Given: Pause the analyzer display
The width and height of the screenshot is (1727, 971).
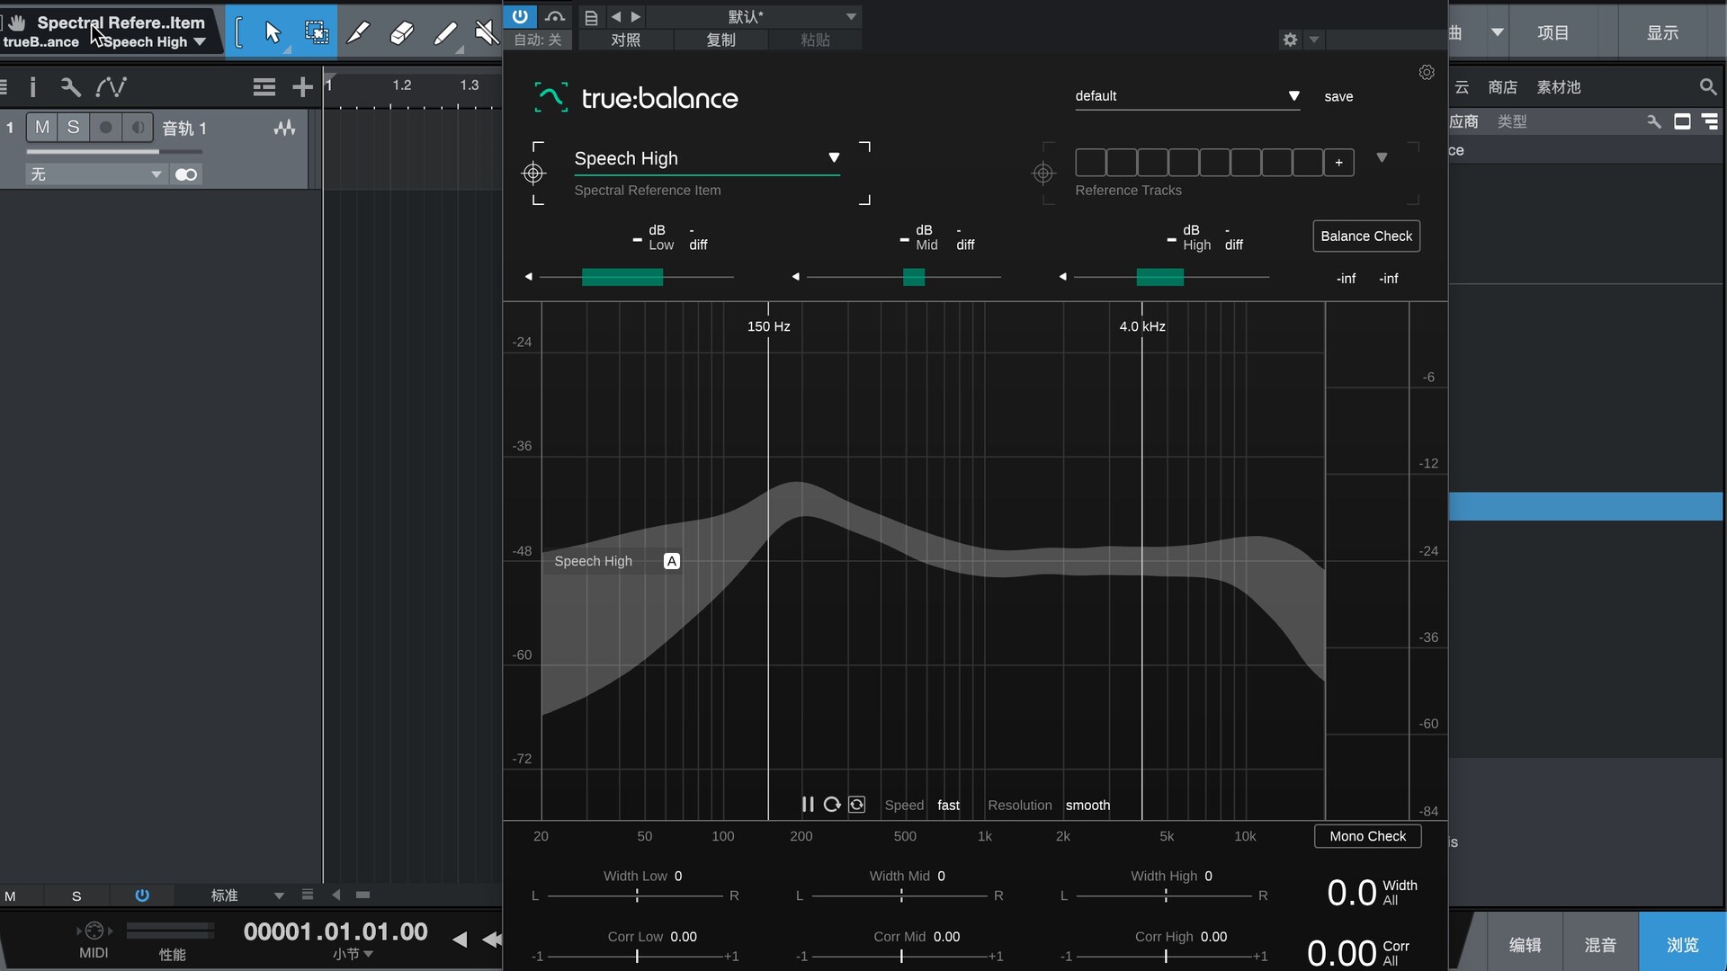Looking at the screenshot, I should pos(808,805).
